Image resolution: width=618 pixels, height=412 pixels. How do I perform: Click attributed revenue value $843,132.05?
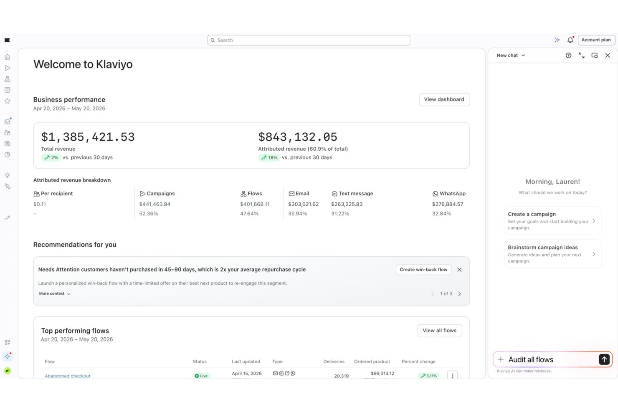pos(298,137)
